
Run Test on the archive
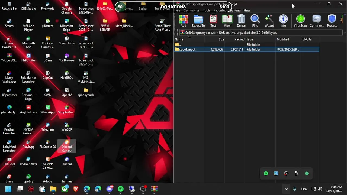[213, 21]
